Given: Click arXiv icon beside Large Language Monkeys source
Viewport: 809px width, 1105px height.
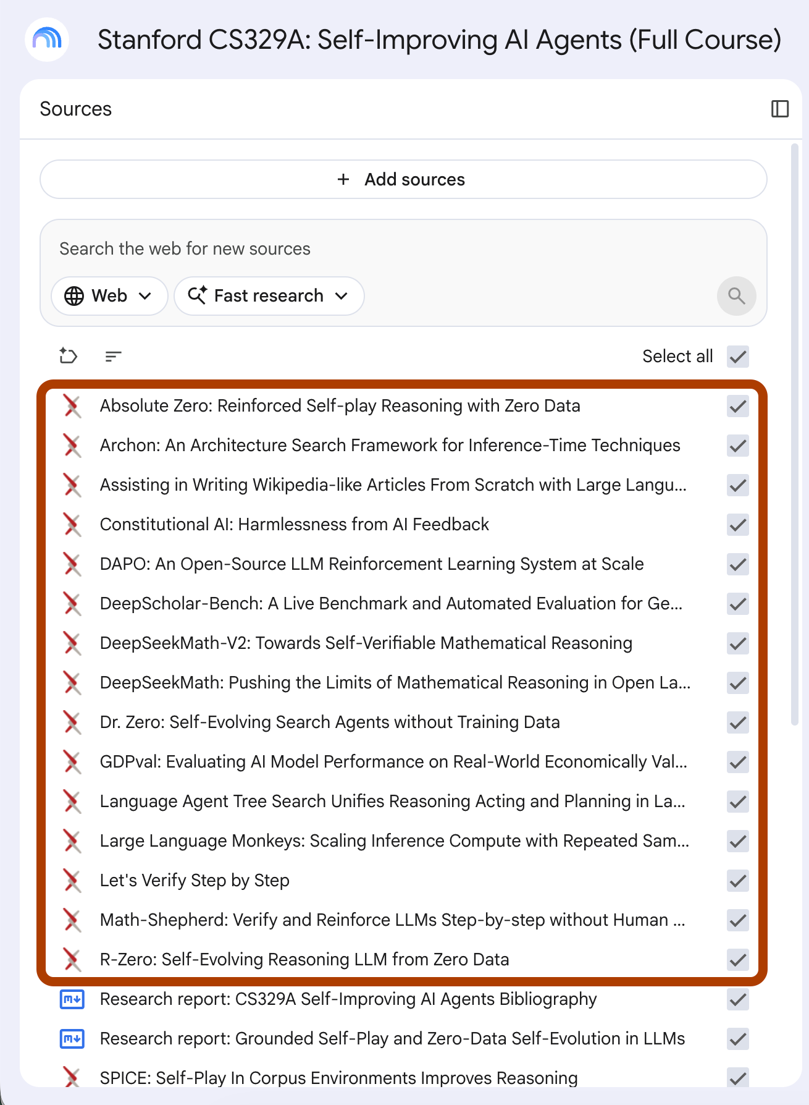Looking at the screenshot, I should 72,841.
